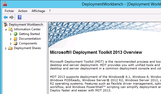The height and width of the screenshot is (94, 161).
Task: Click the DeploymentWorkbench title bar app icon
Action: [5, 4]
